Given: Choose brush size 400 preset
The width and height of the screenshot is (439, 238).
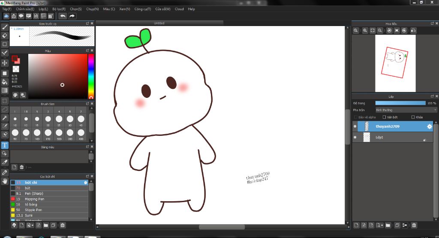Looking at the screenshot, I should pos(81,132).
